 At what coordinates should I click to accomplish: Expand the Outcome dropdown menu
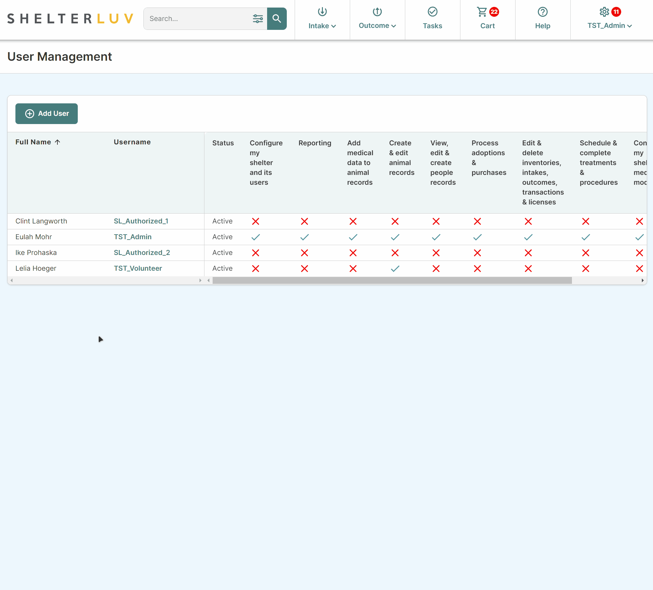[x=377, y=26]
